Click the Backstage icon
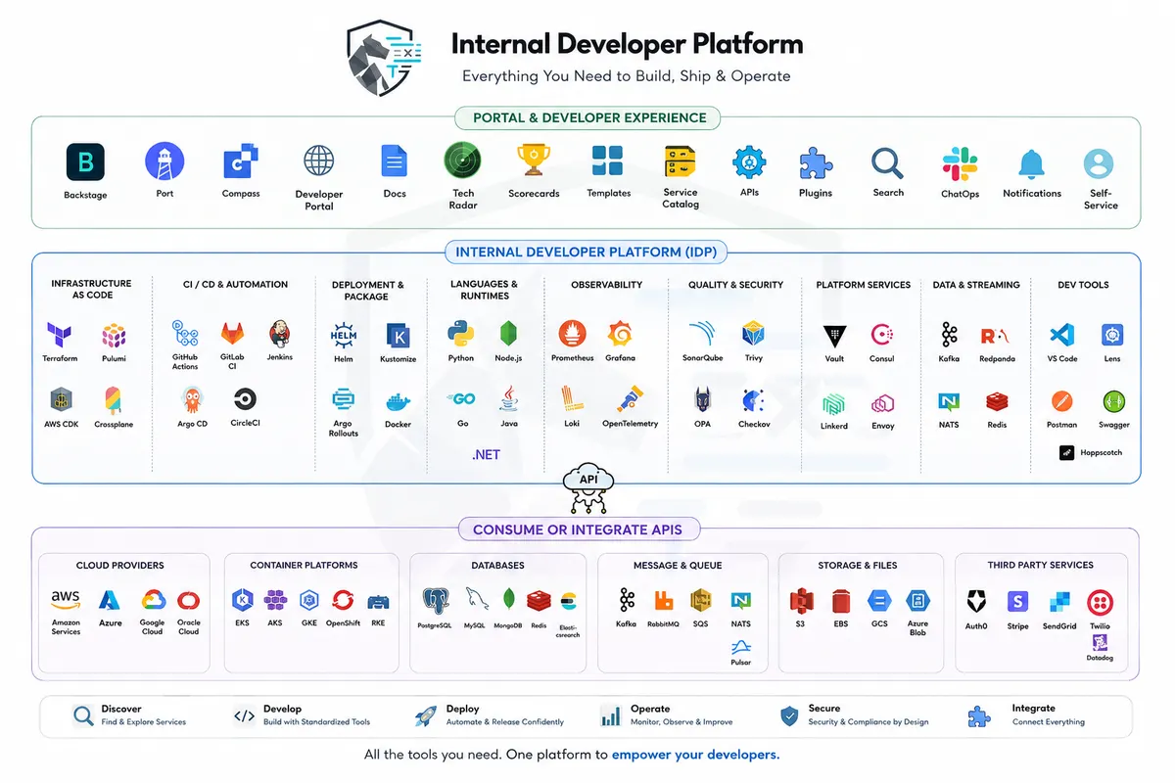The width and height of the screenshot is (1175, 783). coord(85,162)
